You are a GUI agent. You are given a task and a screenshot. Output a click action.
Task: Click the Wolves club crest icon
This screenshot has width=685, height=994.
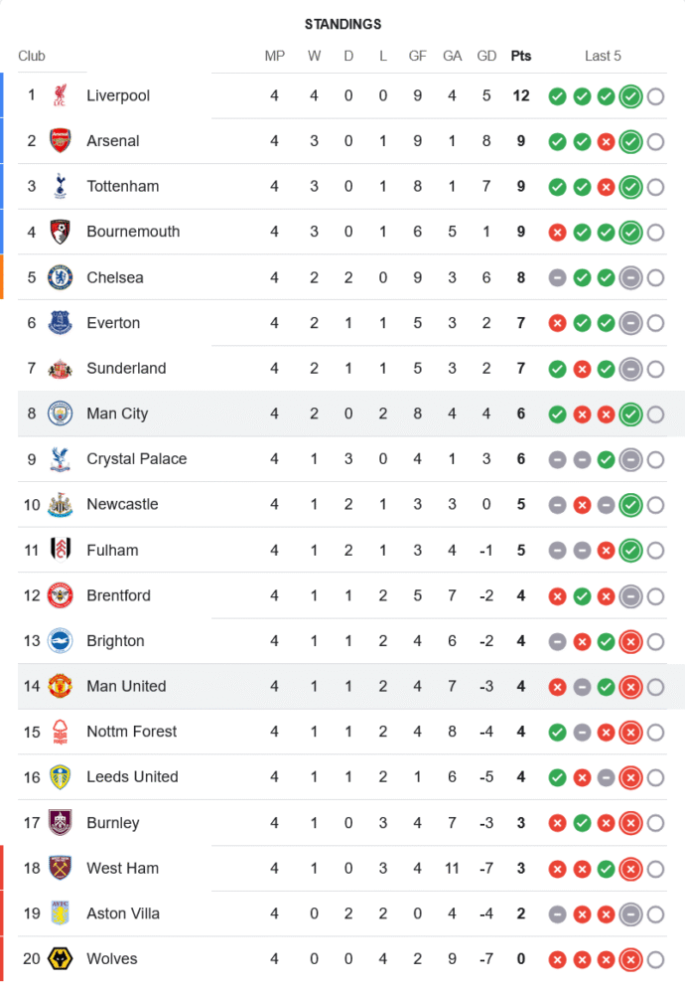[x=61, y=959]
